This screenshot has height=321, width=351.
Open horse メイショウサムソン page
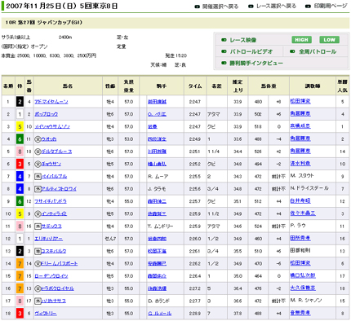pyautogui.click(x=52, y=126)
